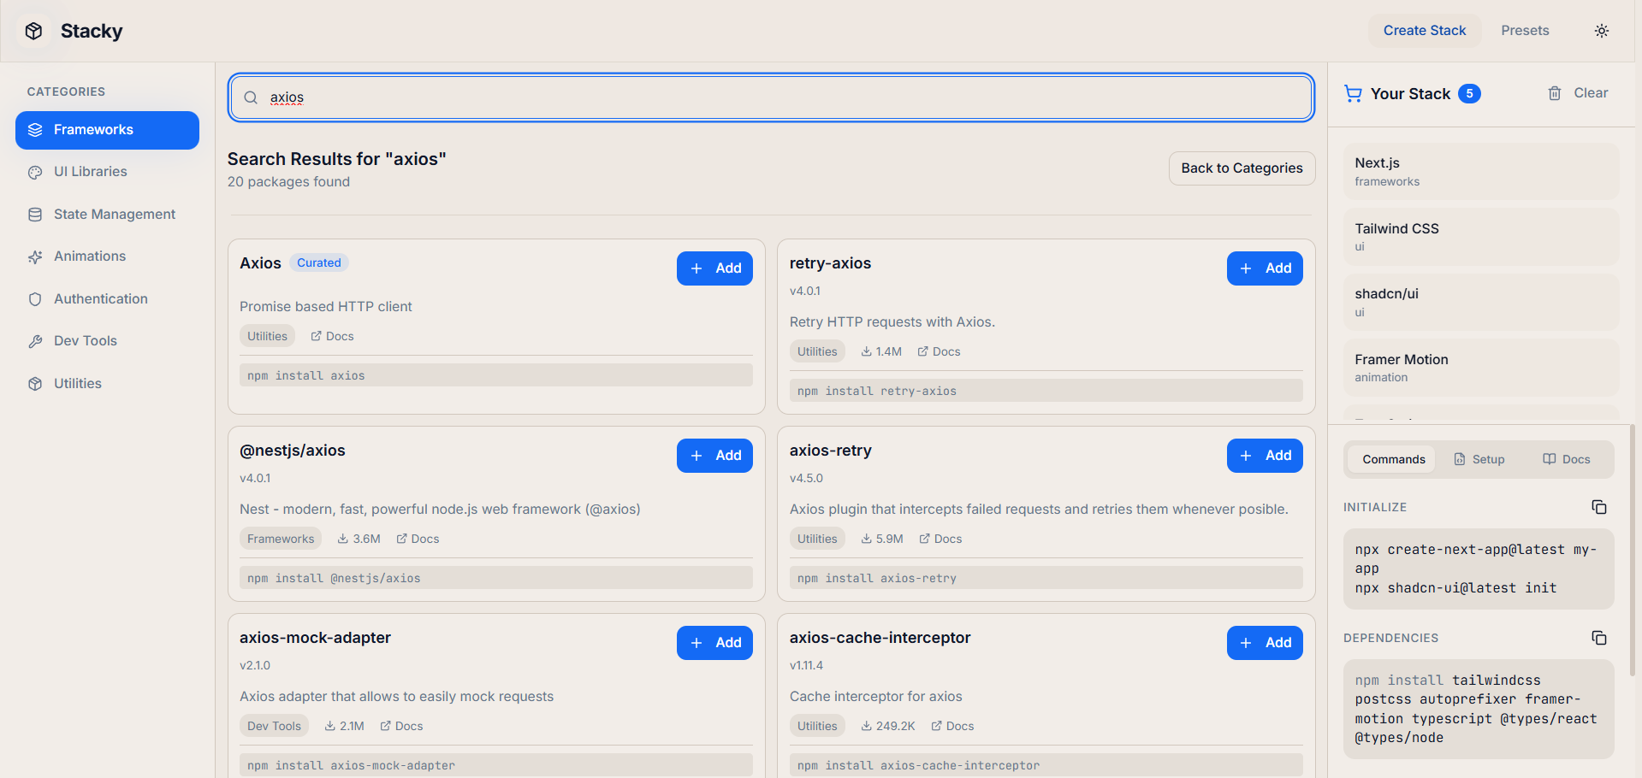Click the npm install axios-retry command
This screenshot has height=778, width=1642.
point(1046,578)
